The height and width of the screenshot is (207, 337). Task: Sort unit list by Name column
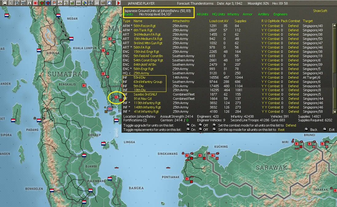pyautogui.click(x=138, y=21)
